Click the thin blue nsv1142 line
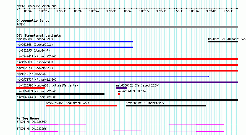Screen dimensions: 246x135 112,77
